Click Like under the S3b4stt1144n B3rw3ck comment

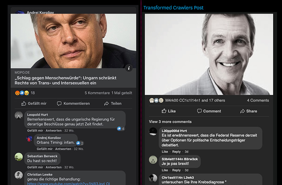click(165, 170)
